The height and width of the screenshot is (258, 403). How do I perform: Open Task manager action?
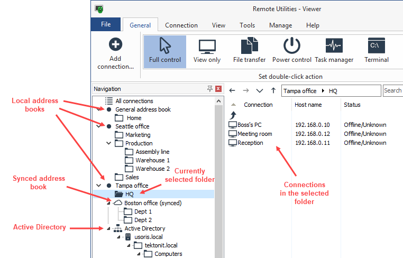click(x=334, y=52)
